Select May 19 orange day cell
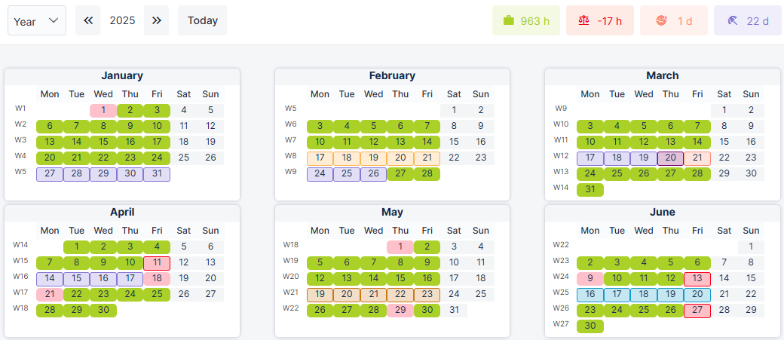 click(320, 294)
